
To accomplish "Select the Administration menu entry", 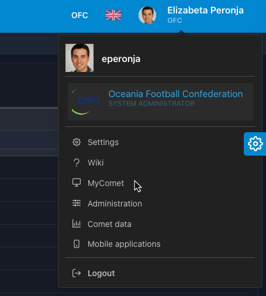I will click(x=115, y=204).
